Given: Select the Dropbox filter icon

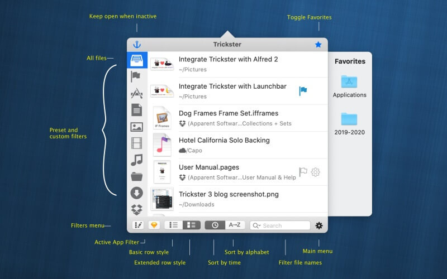Looking at the screenshot, I should [137, 210].
